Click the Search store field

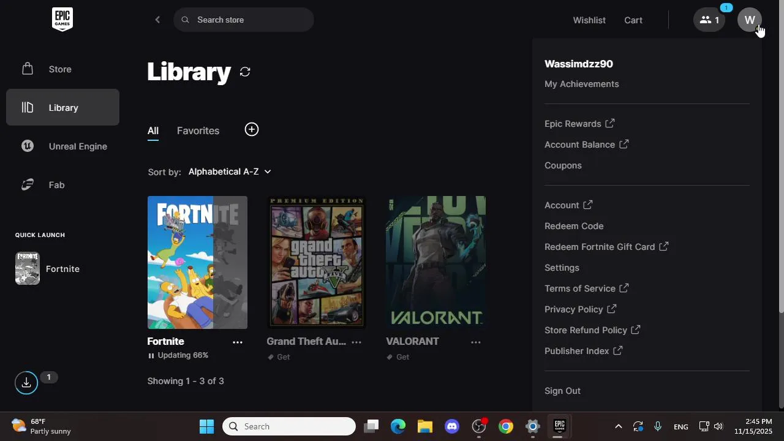click(x=244, y=20)
